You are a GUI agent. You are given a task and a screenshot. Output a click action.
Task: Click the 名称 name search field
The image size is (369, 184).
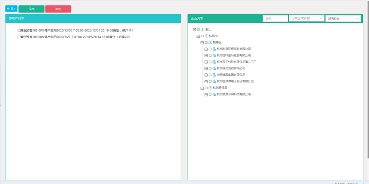pyautogui.click(x=275, y=18)
